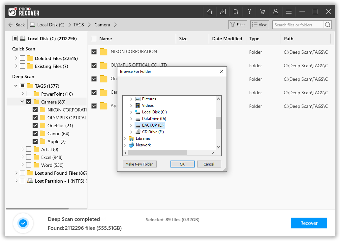
Task: Click the Deleted Files folder icon
Action: [30, 58]
